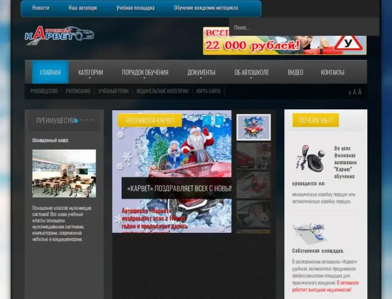Select the Santa Claus slide thumbnail

[x=254, y=127]
